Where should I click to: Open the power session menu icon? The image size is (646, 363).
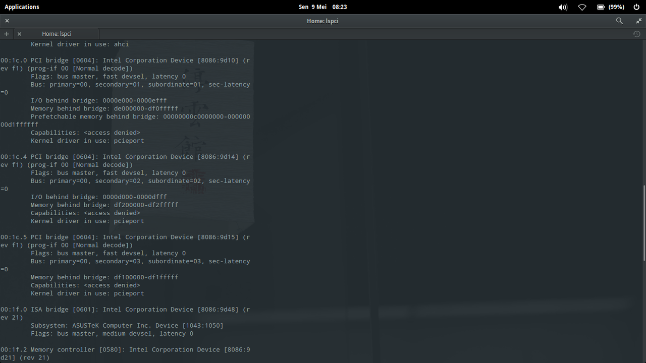pyautogui.click(x=636, y=7)
